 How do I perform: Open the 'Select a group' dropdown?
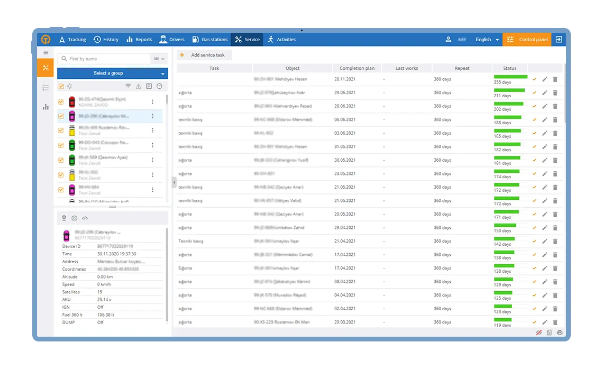pos(112,73)
